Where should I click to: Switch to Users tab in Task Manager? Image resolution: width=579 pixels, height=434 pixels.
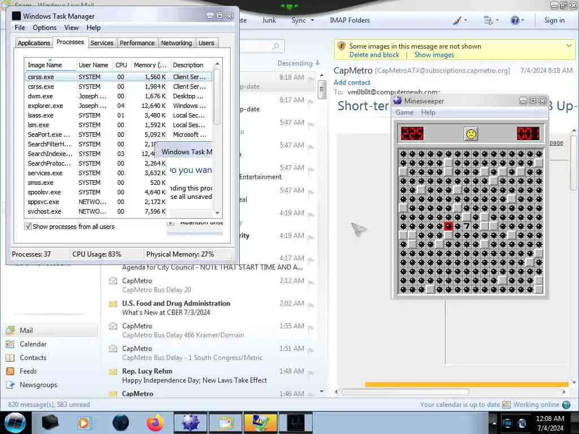(206, 43)
